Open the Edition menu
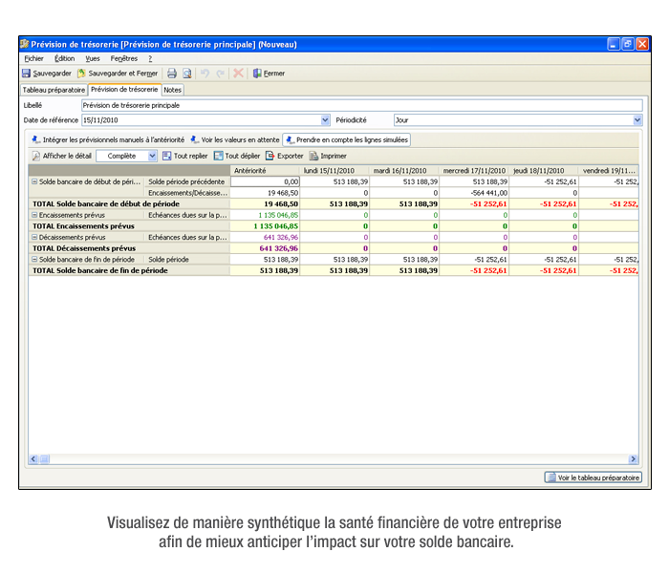 coord(64,58)
